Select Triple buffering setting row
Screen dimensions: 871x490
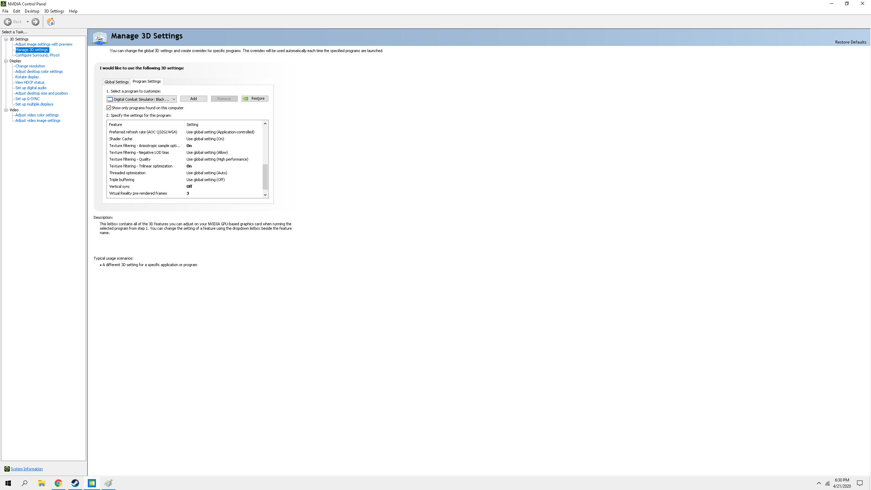[185, 180]
